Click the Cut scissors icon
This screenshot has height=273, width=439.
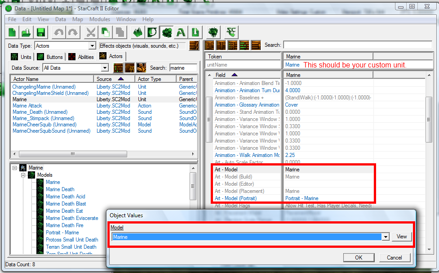pos(91,32)
